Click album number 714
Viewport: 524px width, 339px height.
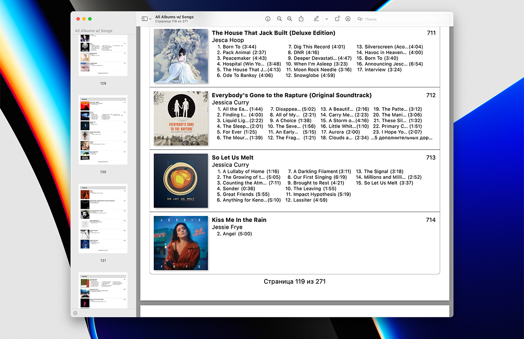point(431,220)
